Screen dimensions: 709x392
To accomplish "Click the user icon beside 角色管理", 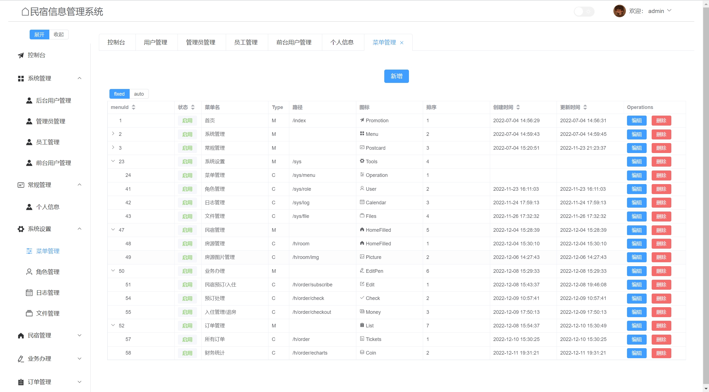I will point(29,272).
